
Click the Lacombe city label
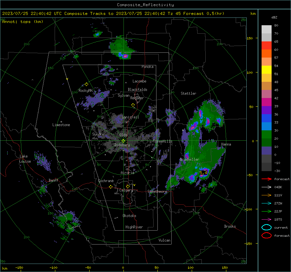click(x=139, y=81)
